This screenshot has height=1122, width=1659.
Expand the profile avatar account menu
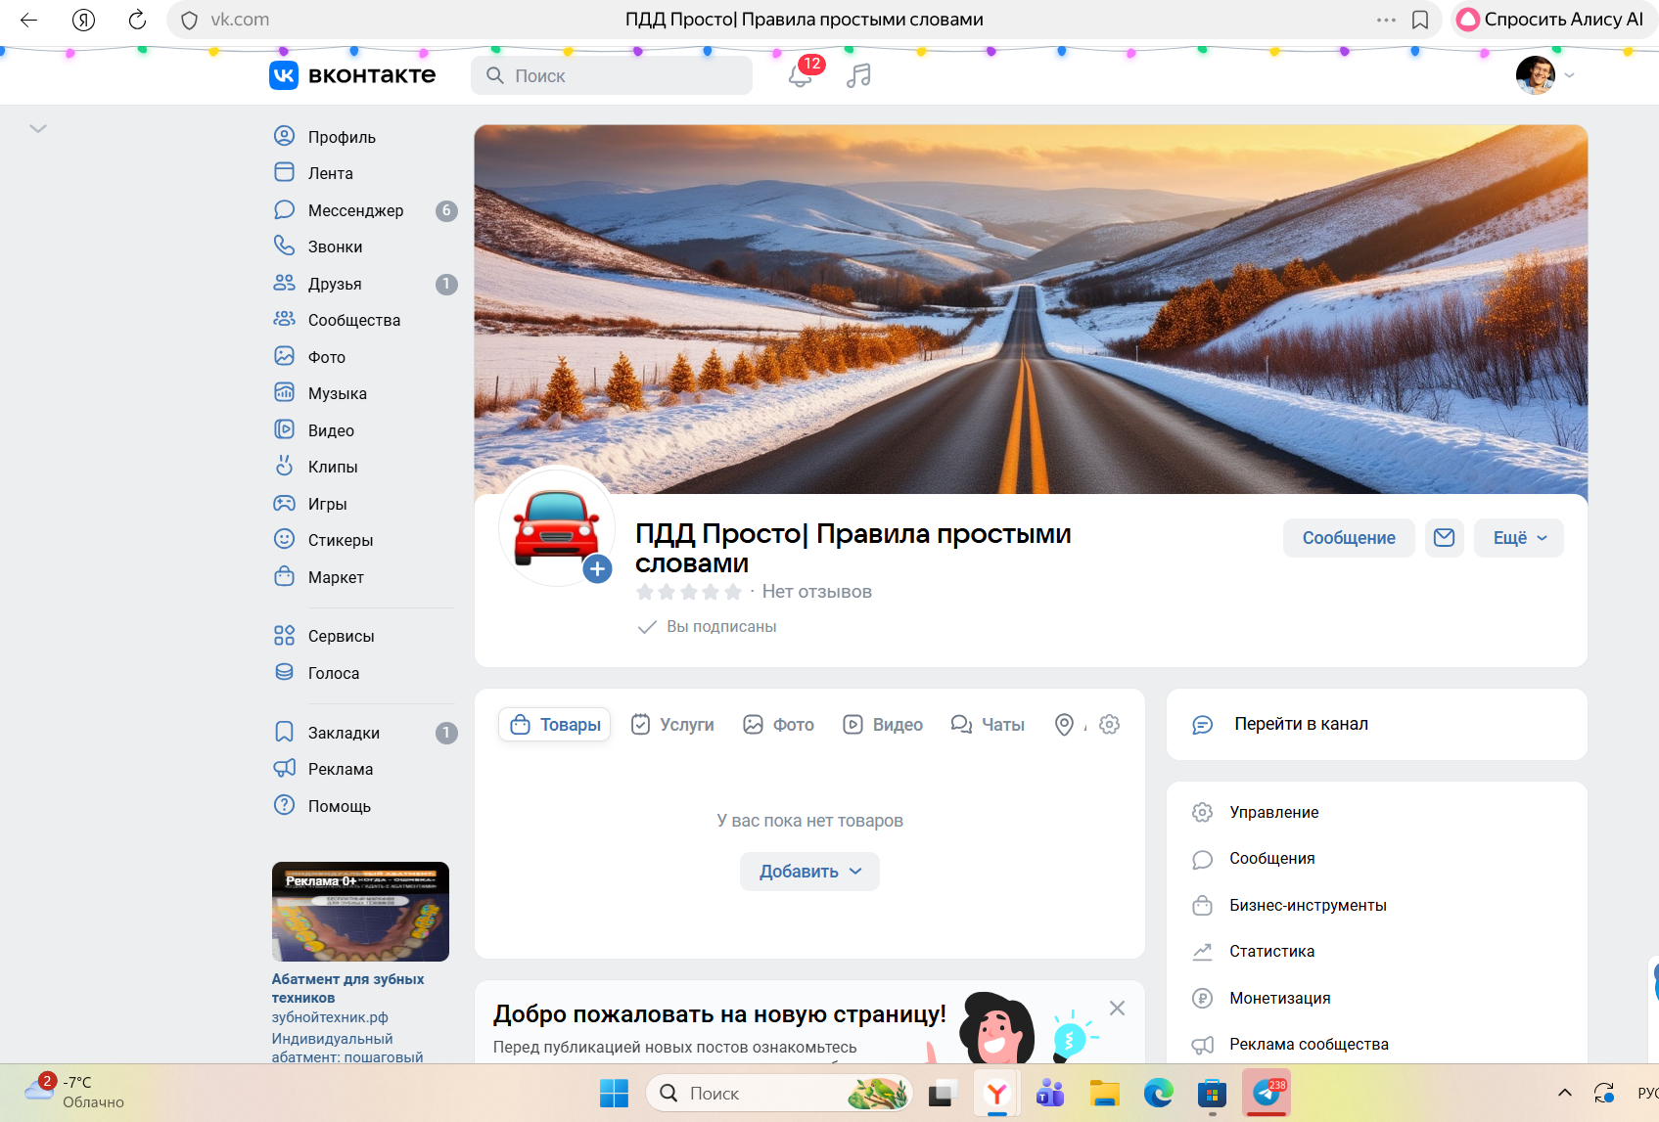1544,75
